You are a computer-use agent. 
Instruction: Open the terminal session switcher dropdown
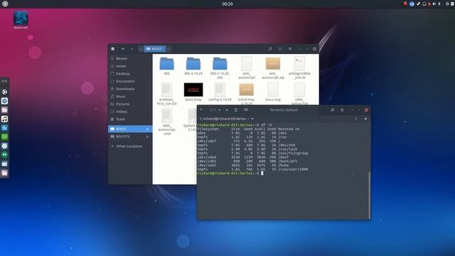click(215, 110)
